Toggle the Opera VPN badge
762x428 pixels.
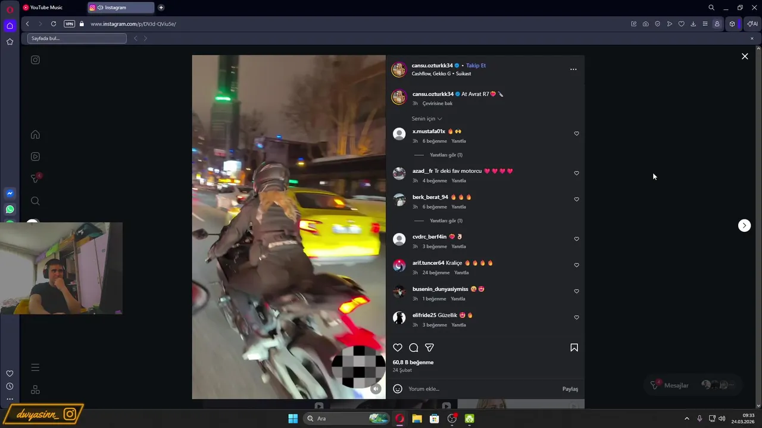(69, 24)
